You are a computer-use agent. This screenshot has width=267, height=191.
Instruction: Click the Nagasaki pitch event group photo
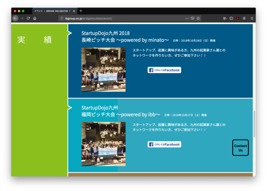click(x=103, y=70)
